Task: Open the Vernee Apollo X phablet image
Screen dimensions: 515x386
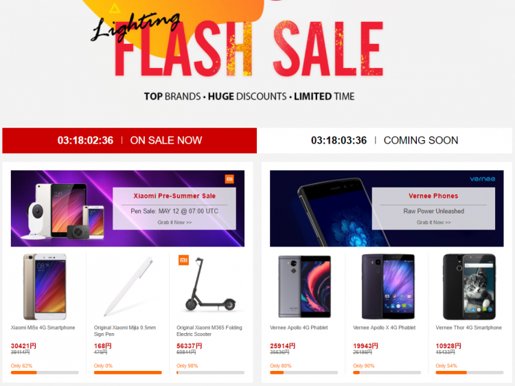Action: click(x=388, y=286)
